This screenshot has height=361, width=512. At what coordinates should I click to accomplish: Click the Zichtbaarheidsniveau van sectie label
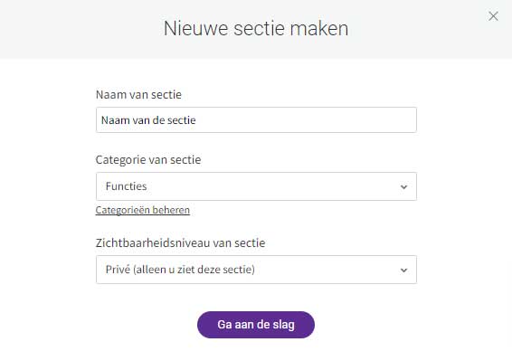point(181,242)
